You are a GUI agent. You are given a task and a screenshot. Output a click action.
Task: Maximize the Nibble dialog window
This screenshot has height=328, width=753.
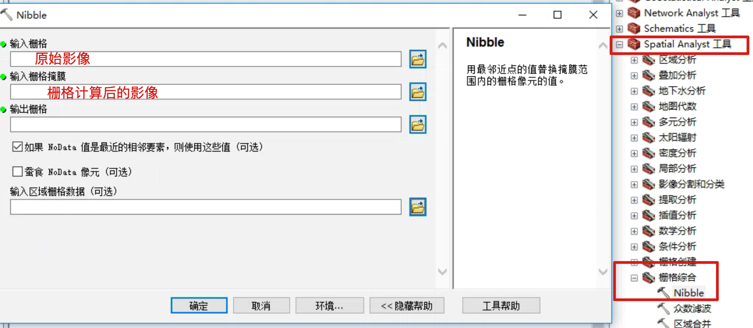click(x=557, y=15)
